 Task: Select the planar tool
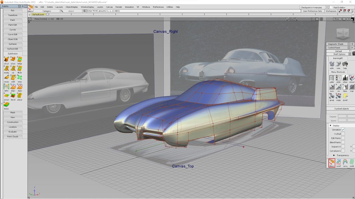(20, 96)
